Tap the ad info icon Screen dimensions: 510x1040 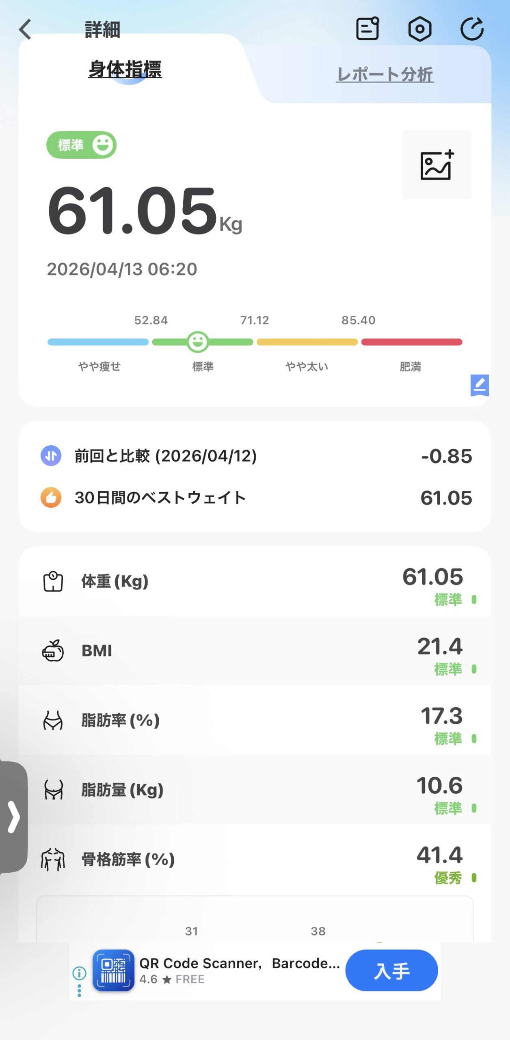pos(79,973)
